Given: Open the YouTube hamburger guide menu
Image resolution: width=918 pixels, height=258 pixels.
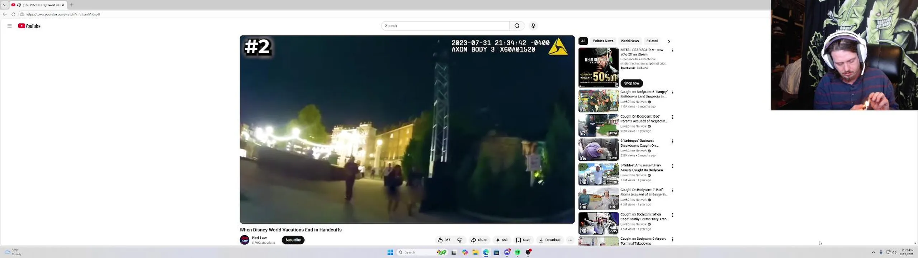Looking at the screenshot, I should [x=10, y=26].
